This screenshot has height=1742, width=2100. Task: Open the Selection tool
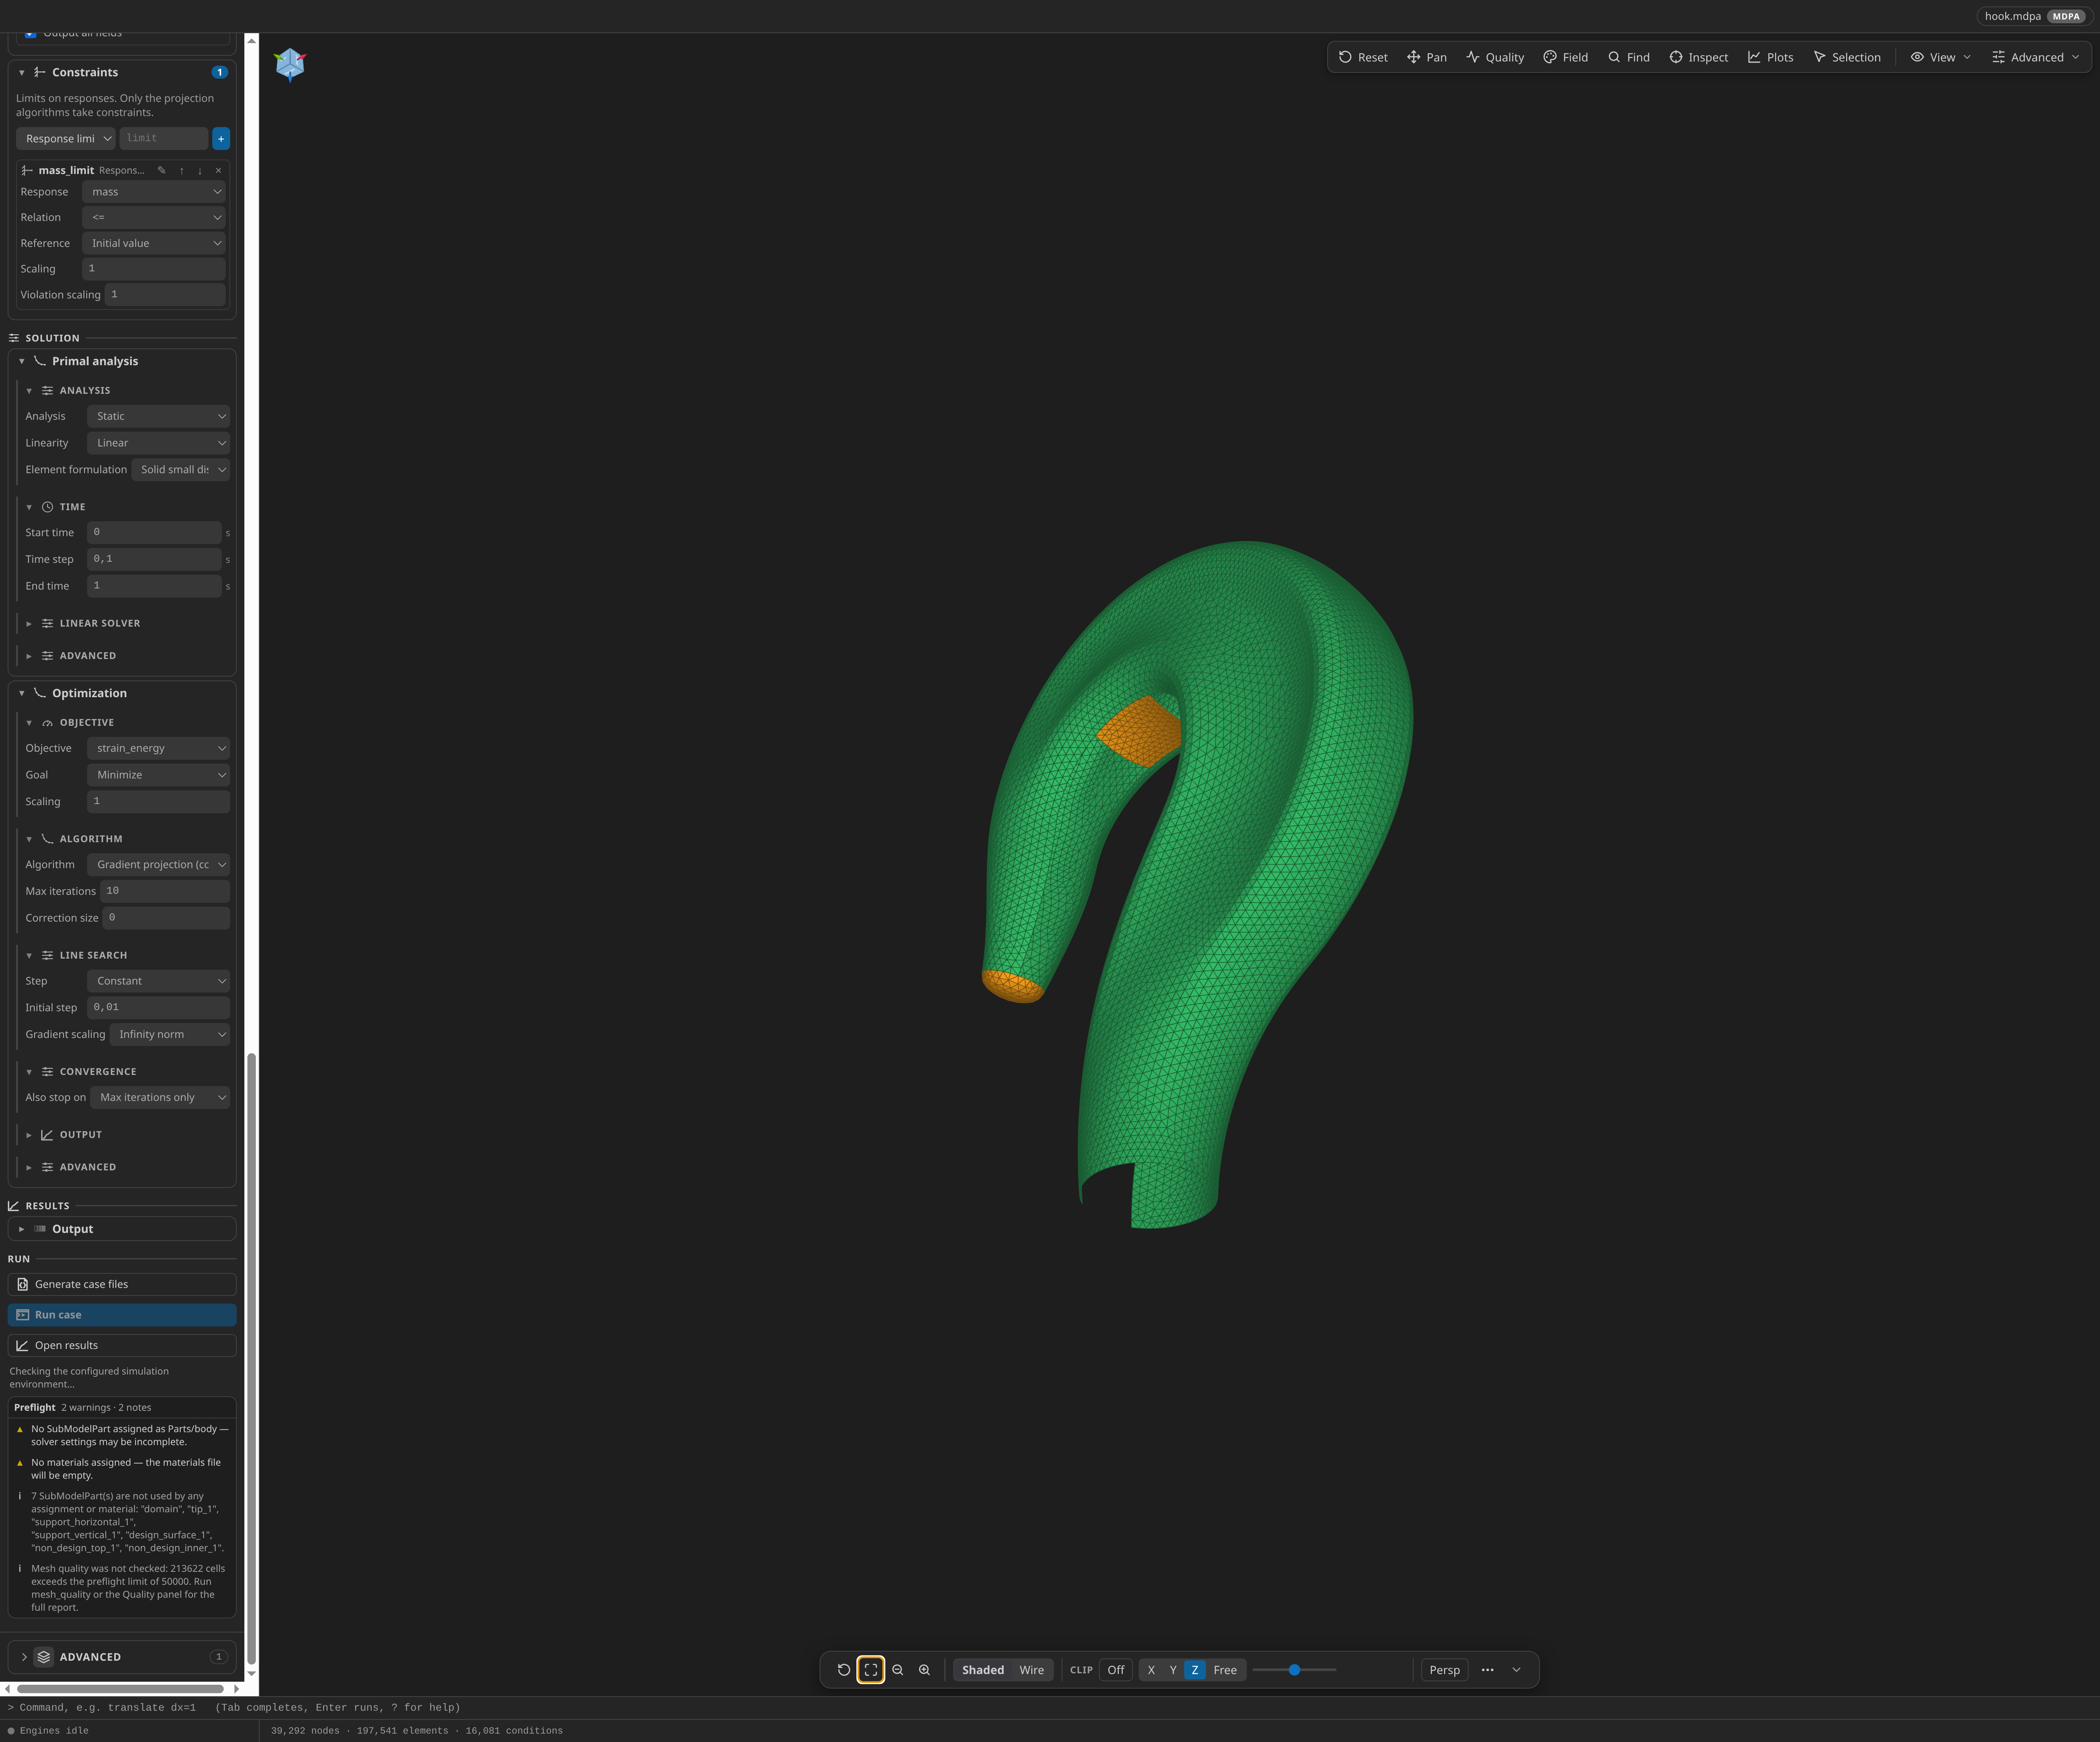point(1846,57)
